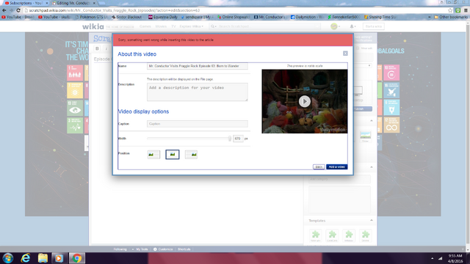Click the Wikia logo
The image size is (470, 264).
click(93, 26)
